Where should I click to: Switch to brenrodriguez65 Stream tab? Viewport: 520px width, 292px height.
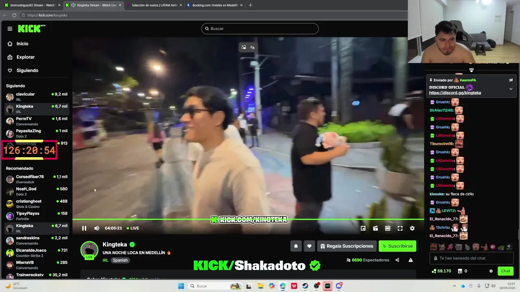32,5
